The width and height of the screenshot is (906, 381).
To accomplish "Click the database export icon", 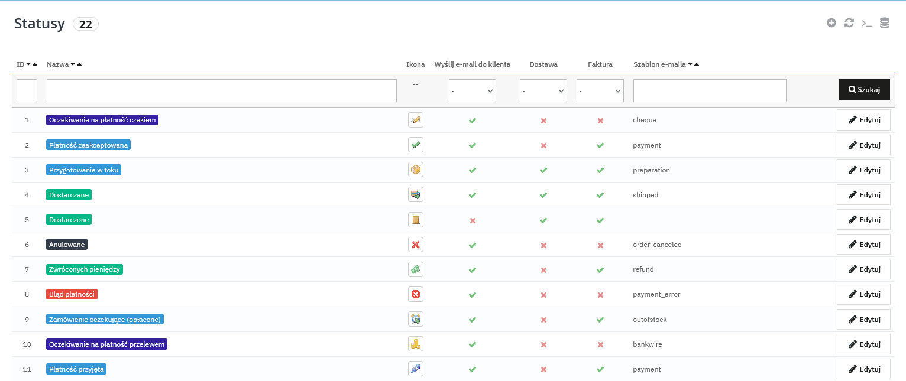I will point(885,23).
